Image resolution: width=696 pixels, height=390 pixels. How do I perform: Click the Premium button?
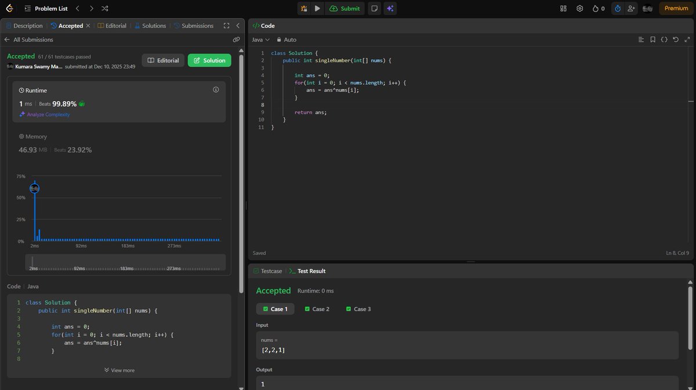click(x=676, y=8)
